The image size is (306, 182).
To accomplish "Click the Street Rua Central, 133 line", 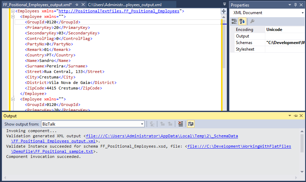I will tap(65, 72).
